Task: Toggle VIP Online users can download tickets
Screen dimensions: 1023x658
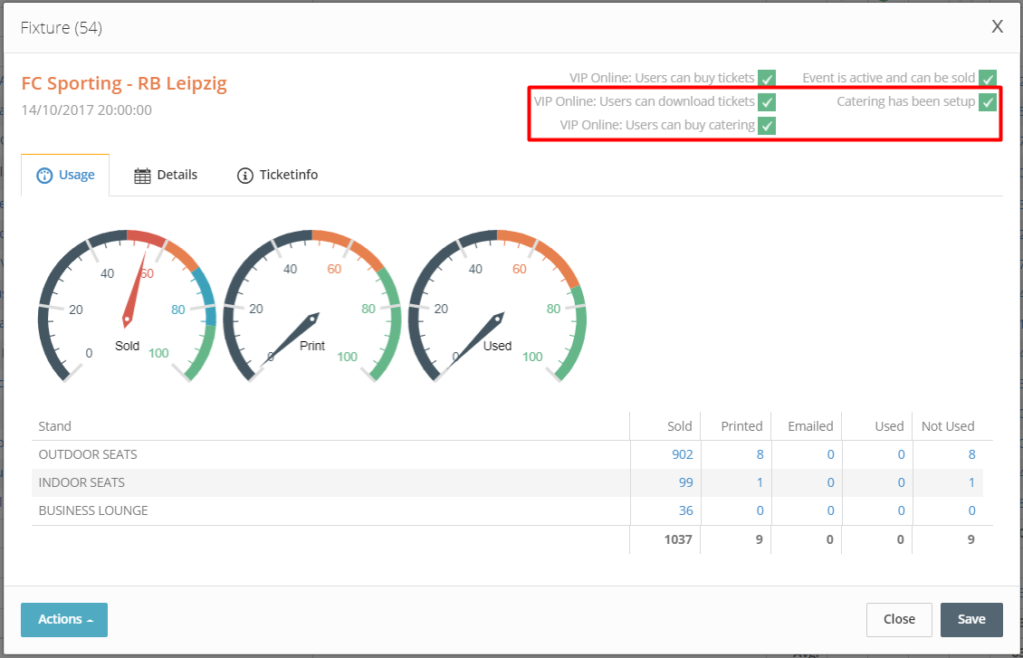Action: click(767, 101)
